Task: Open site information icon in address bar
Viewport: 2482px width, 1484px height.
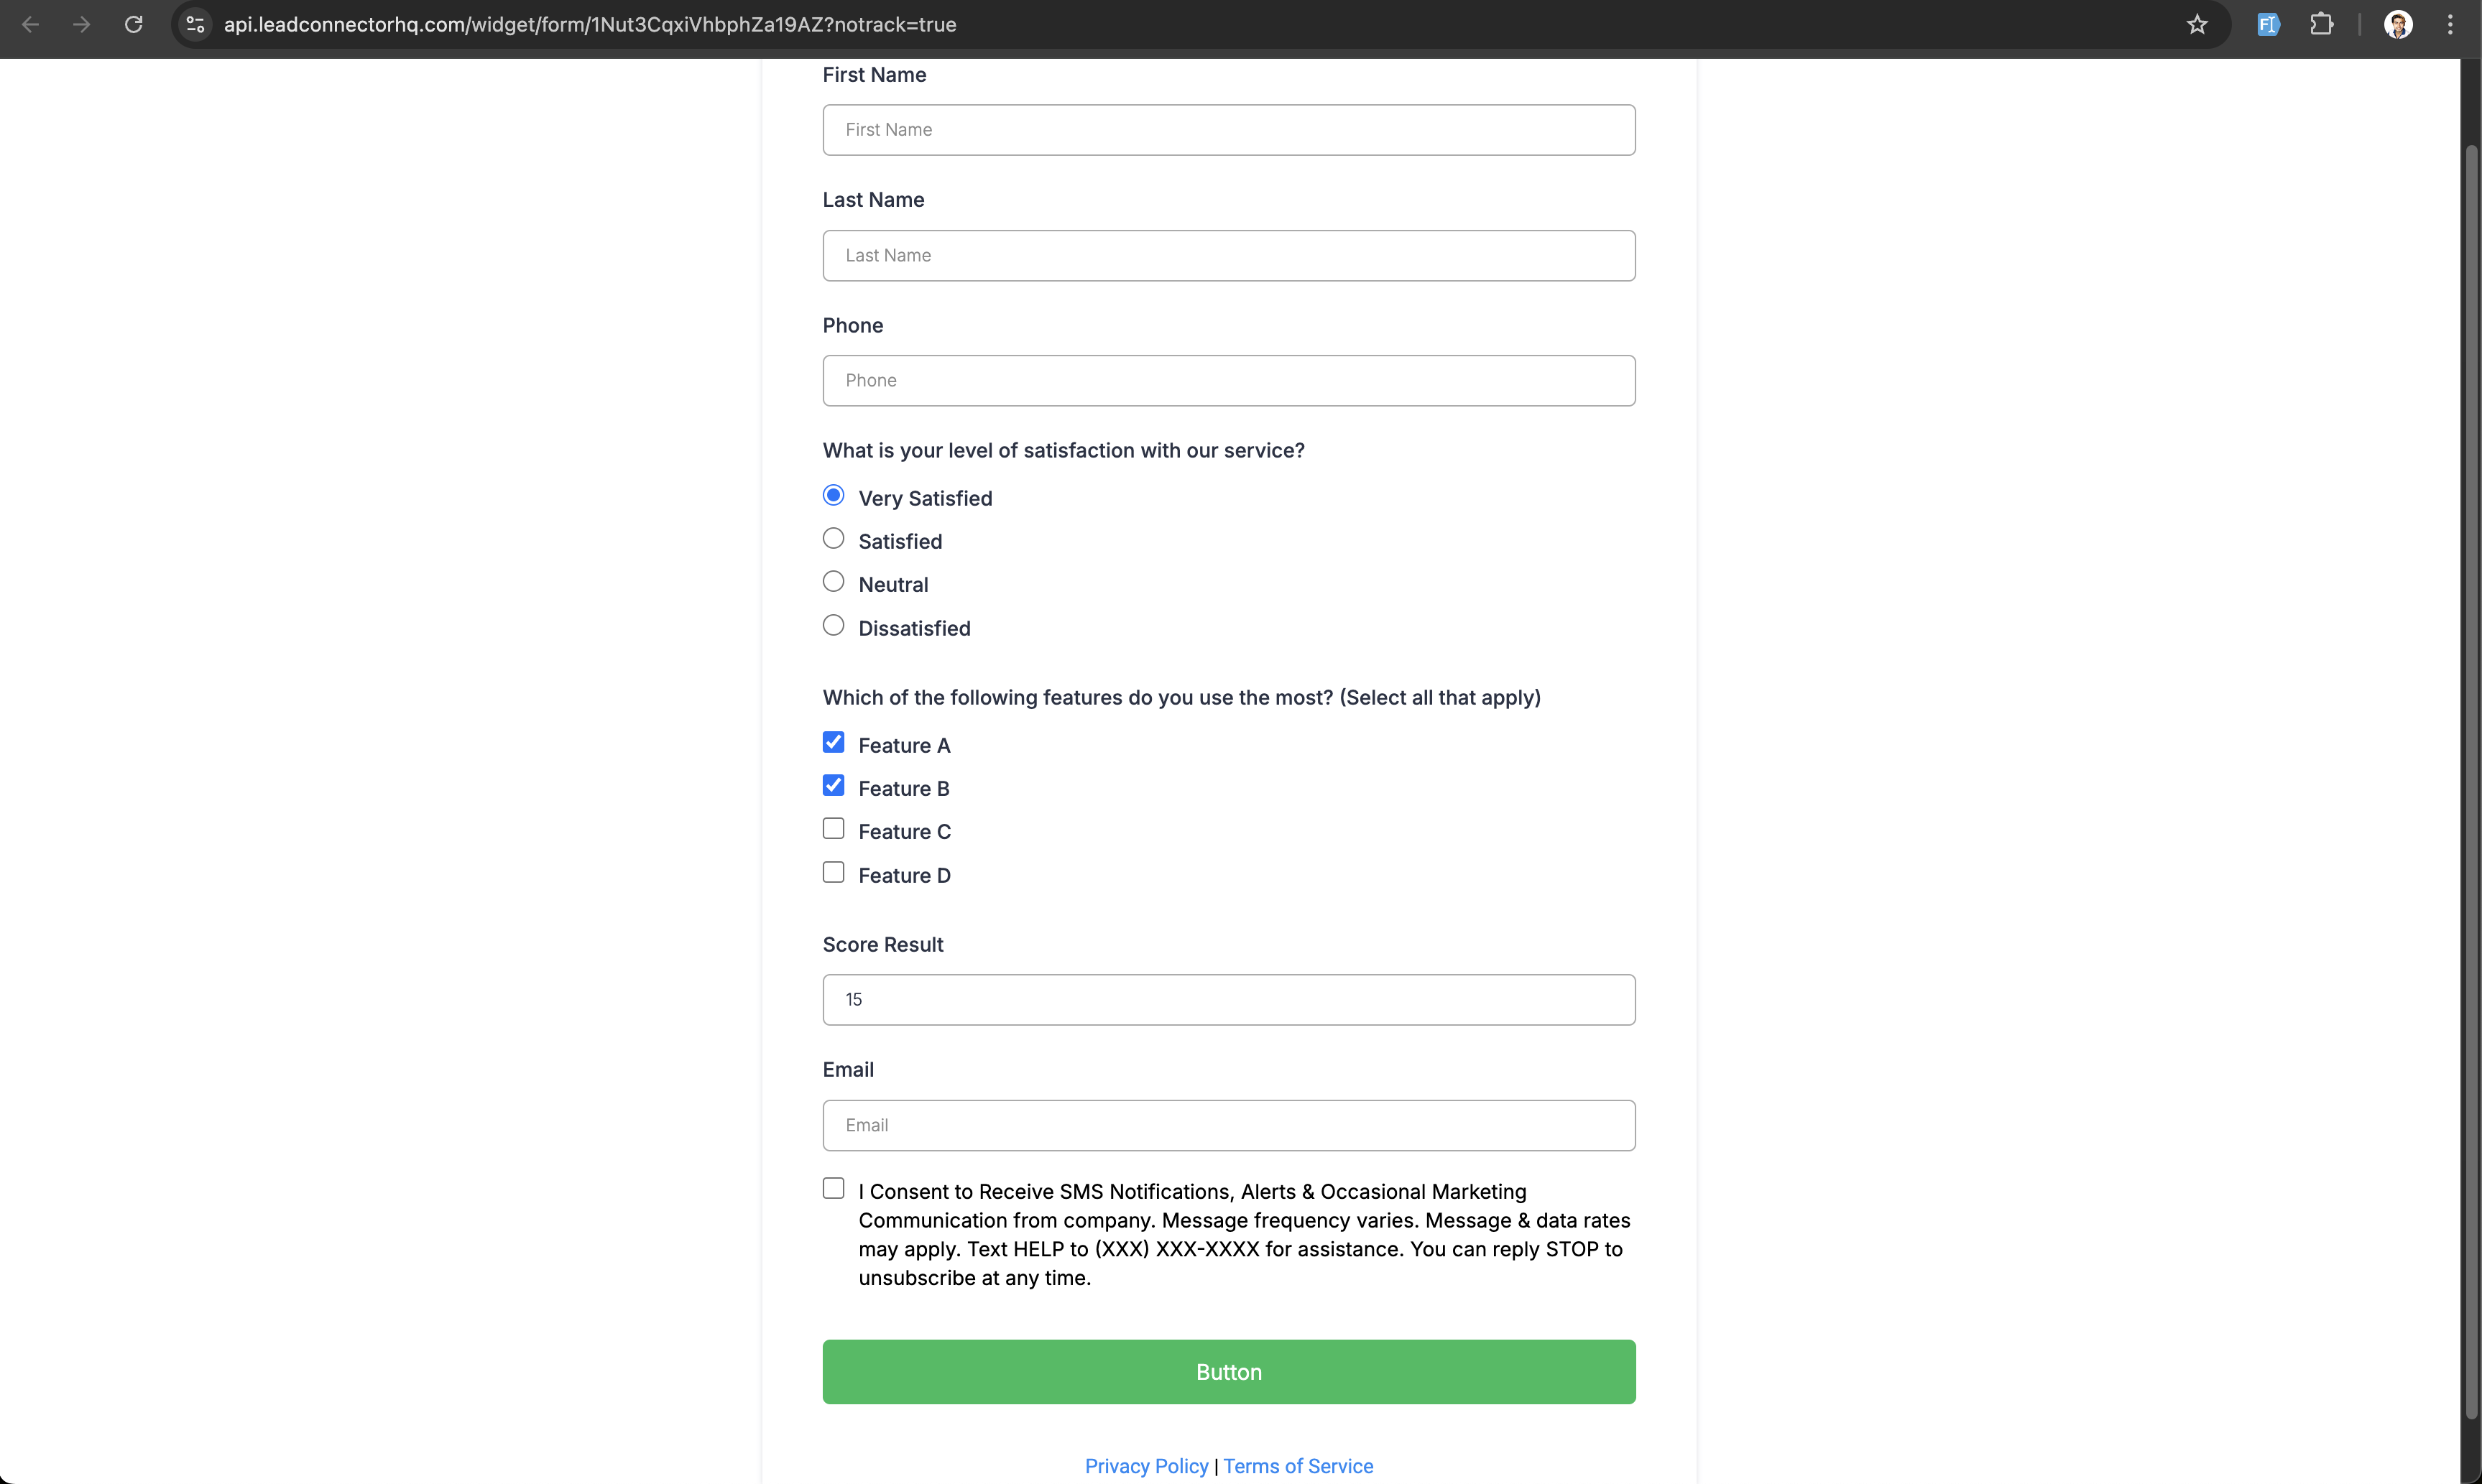Action: 196,24
